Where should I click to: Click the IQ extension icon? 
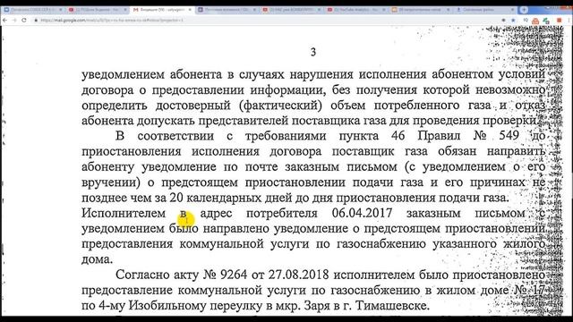click(526, 20)
